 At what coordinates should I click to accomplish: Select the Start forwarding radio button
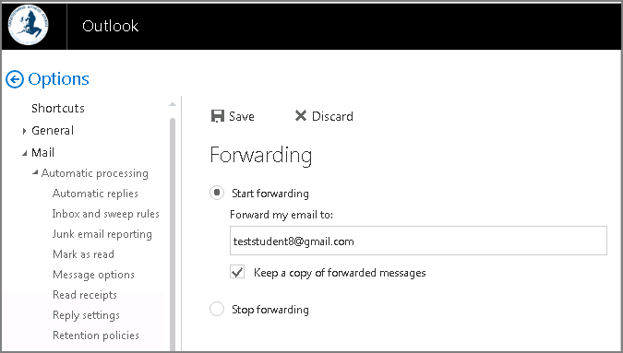(x=217, y=193)
